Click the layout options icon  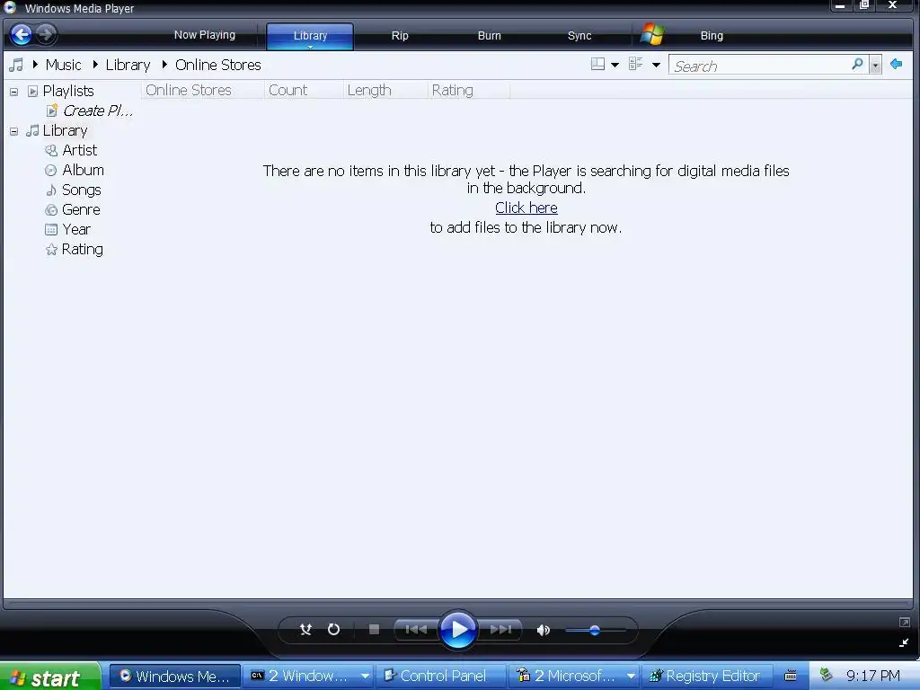(597, 64)
